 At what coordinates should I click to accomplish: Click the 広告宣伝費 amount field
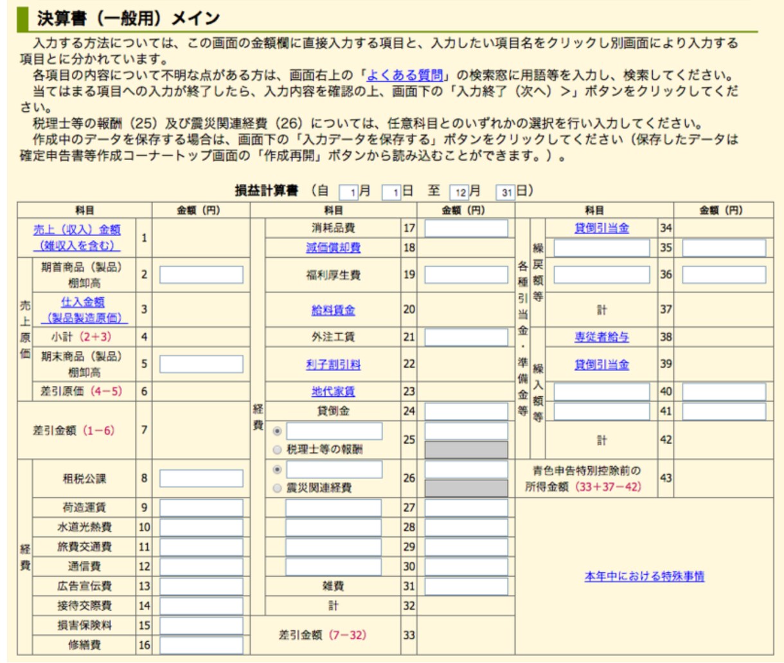(x=201, y=586)
